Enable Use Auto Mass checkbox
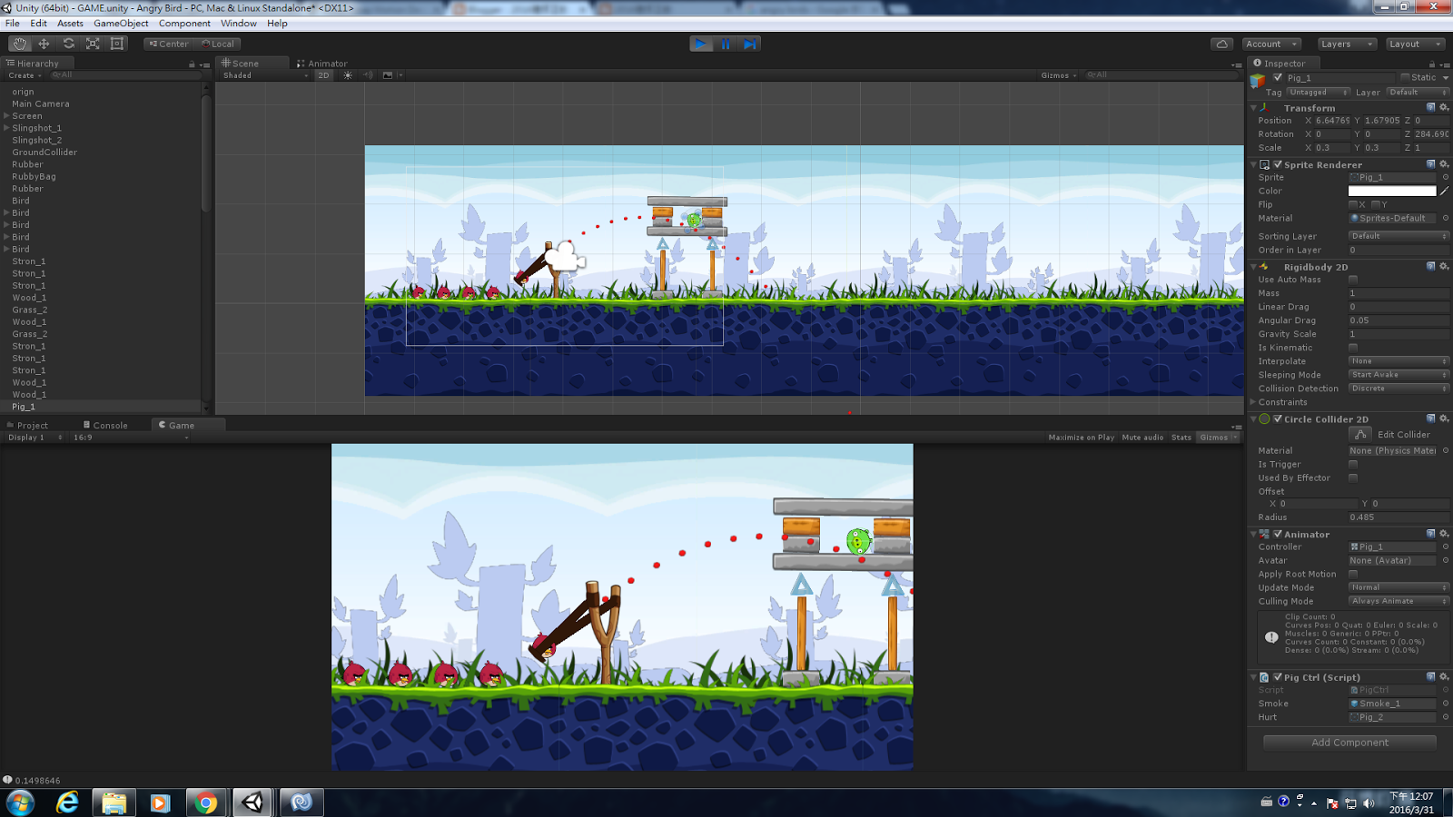Image resolution: width=1453 pixels, height=817 pixels. [x=1353, y=280]
